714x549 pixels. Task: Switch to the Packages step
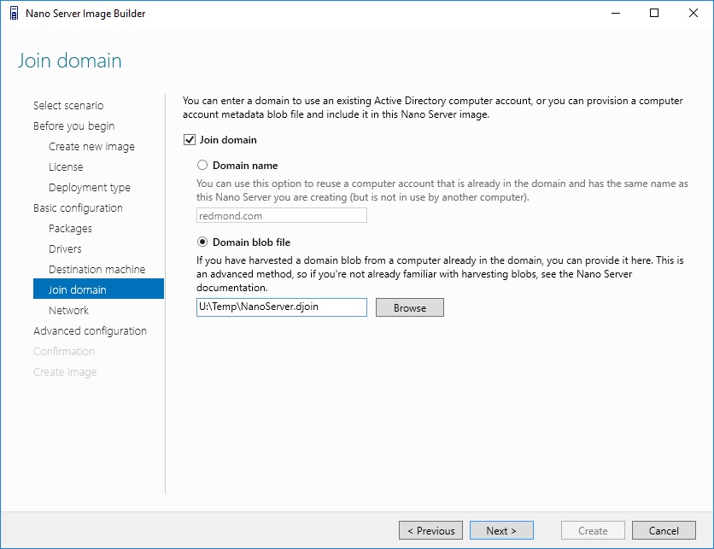point(70,229)
